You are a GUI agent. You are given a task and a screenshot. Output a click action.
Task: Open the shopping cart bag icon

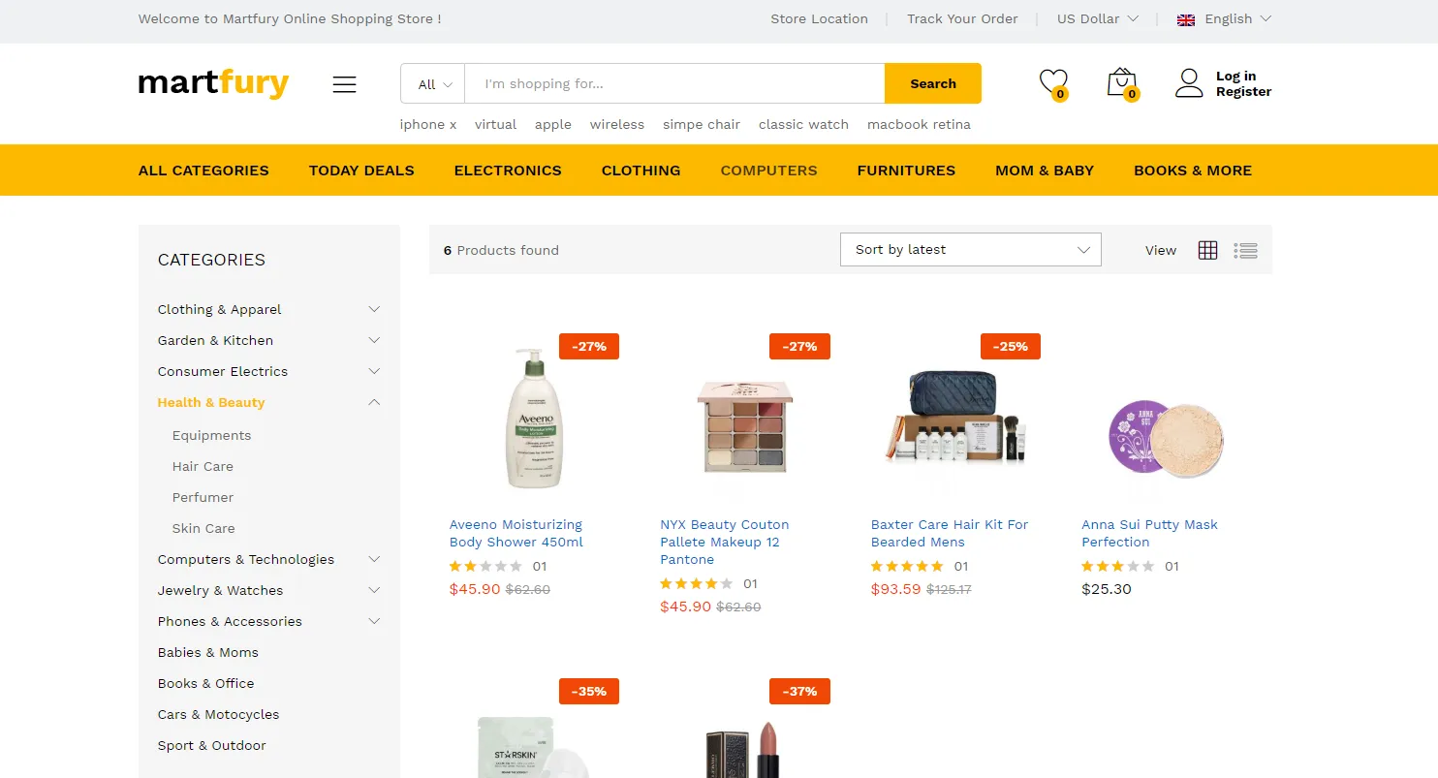pyautogui.click(x=1121, y=82)
